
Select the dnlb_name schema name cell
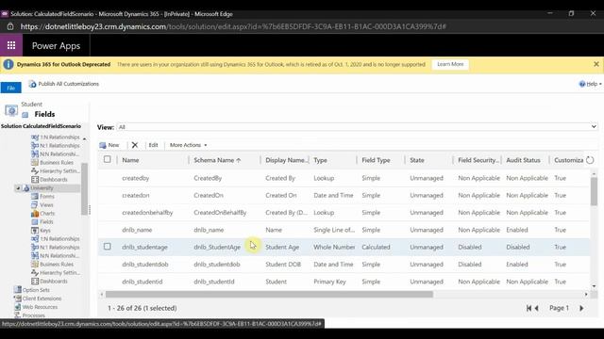point(209,230)
